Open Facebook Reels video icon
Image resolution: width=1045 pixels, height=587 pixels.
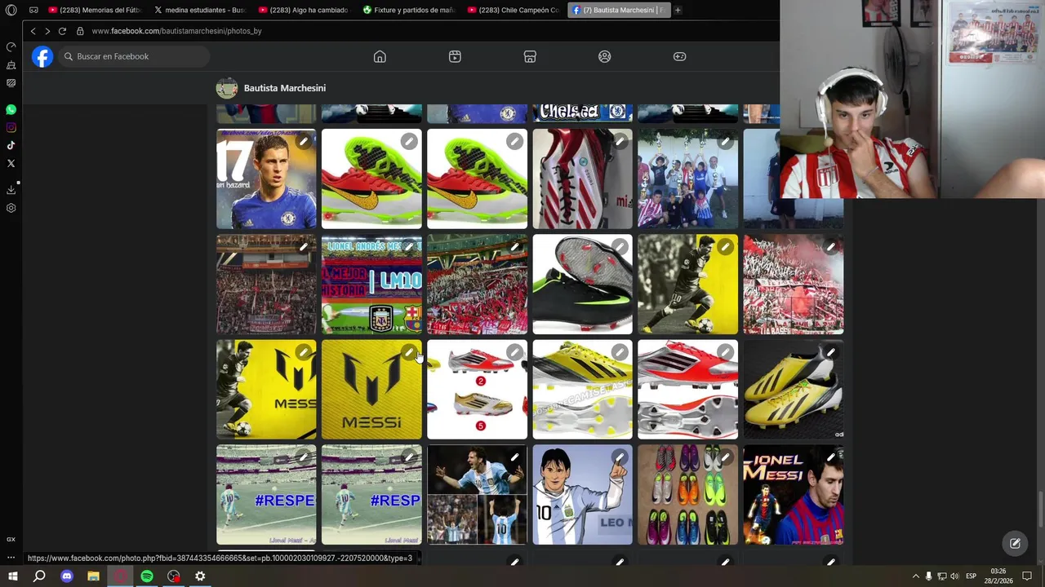[x=455, y=56]
